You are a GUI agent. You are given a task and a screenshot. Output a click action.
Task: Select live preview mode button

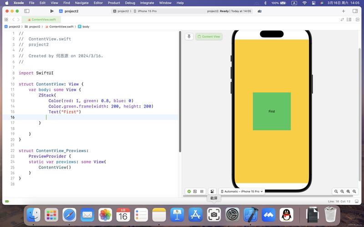pyautogui.click(x=189, y=192)
